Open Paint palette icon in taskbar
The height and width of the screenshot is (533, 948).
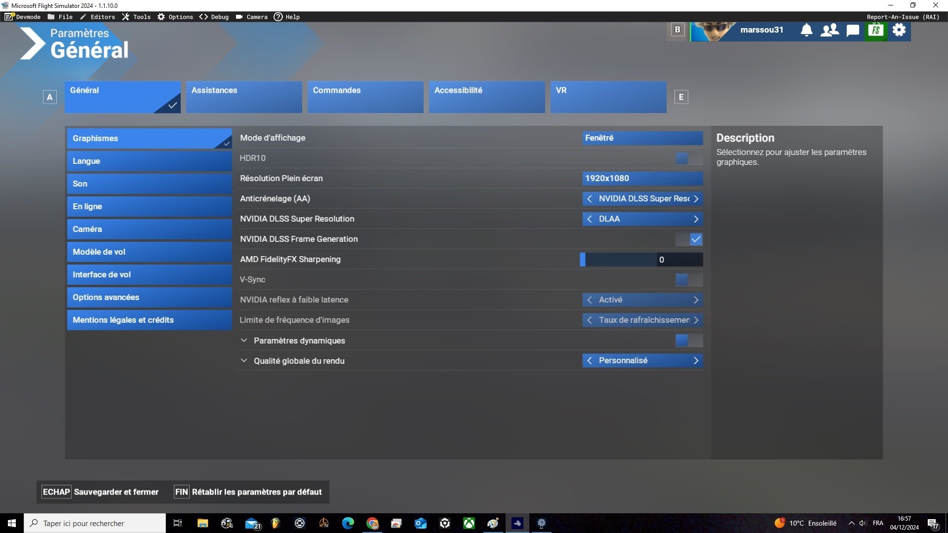[x=493, y=523]
